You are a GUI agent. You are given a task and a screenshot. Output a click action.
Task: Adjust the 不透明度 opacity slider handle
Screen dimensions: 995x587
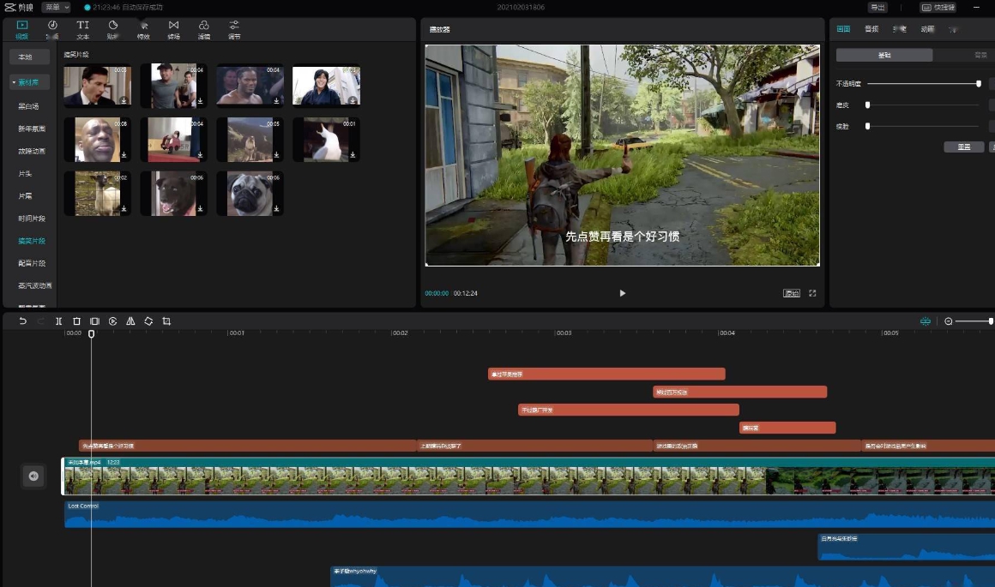click(x=979, y=84)
